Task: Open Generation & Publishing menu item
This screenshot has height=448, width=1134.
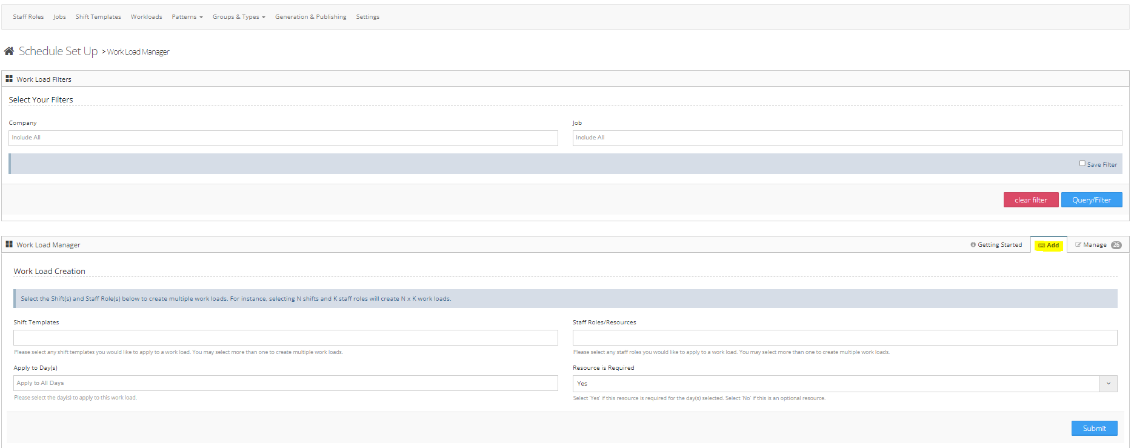Action: [x=310, y=17]
